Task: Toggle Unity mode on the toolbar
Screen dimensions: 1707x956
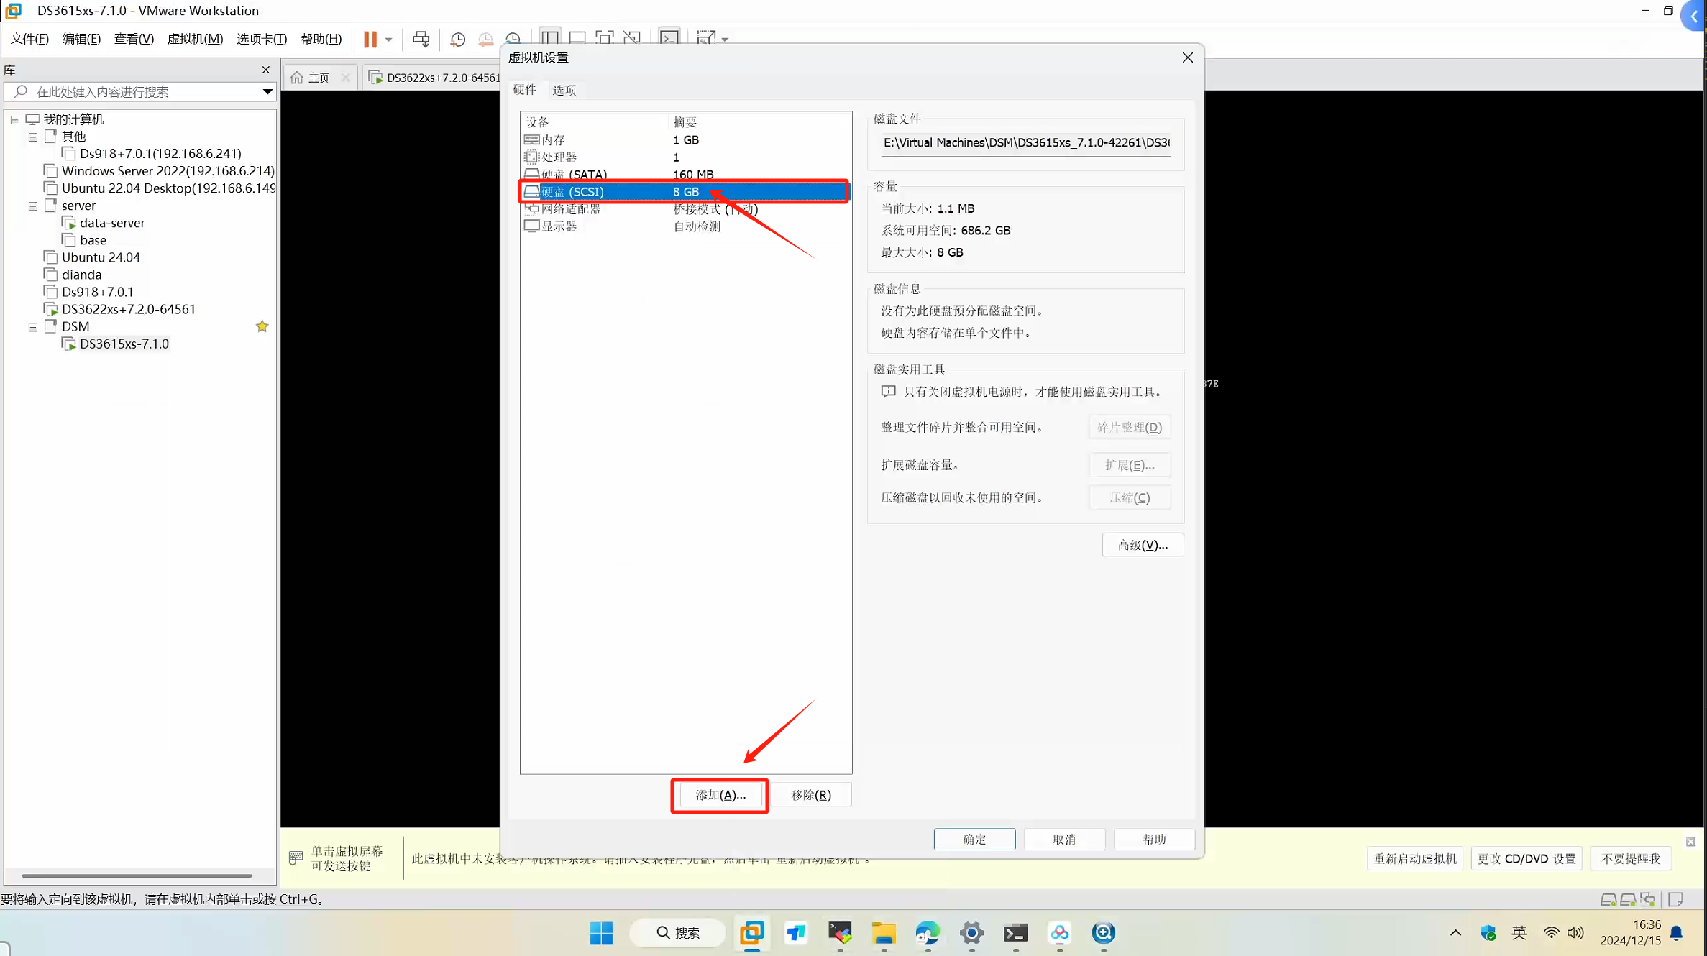Action: [632, 37]
